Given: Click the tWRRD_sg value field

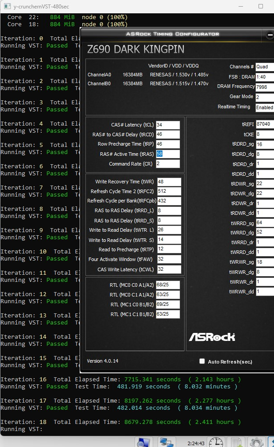Looking at the screenshot, I should click(x=265, y=223).
